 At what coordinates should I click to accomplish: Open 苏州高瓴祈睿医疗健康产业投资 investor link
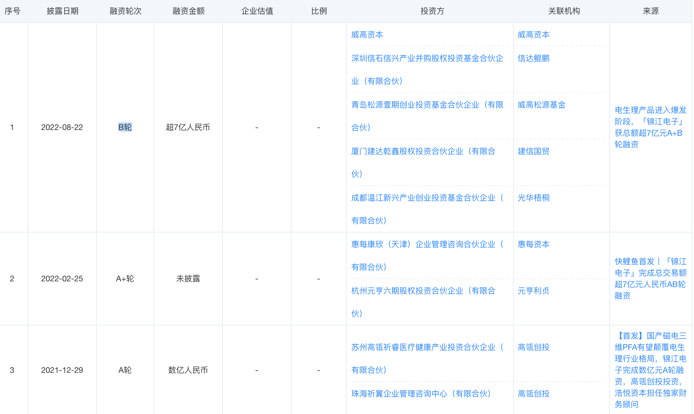click(x=427, y=359)
